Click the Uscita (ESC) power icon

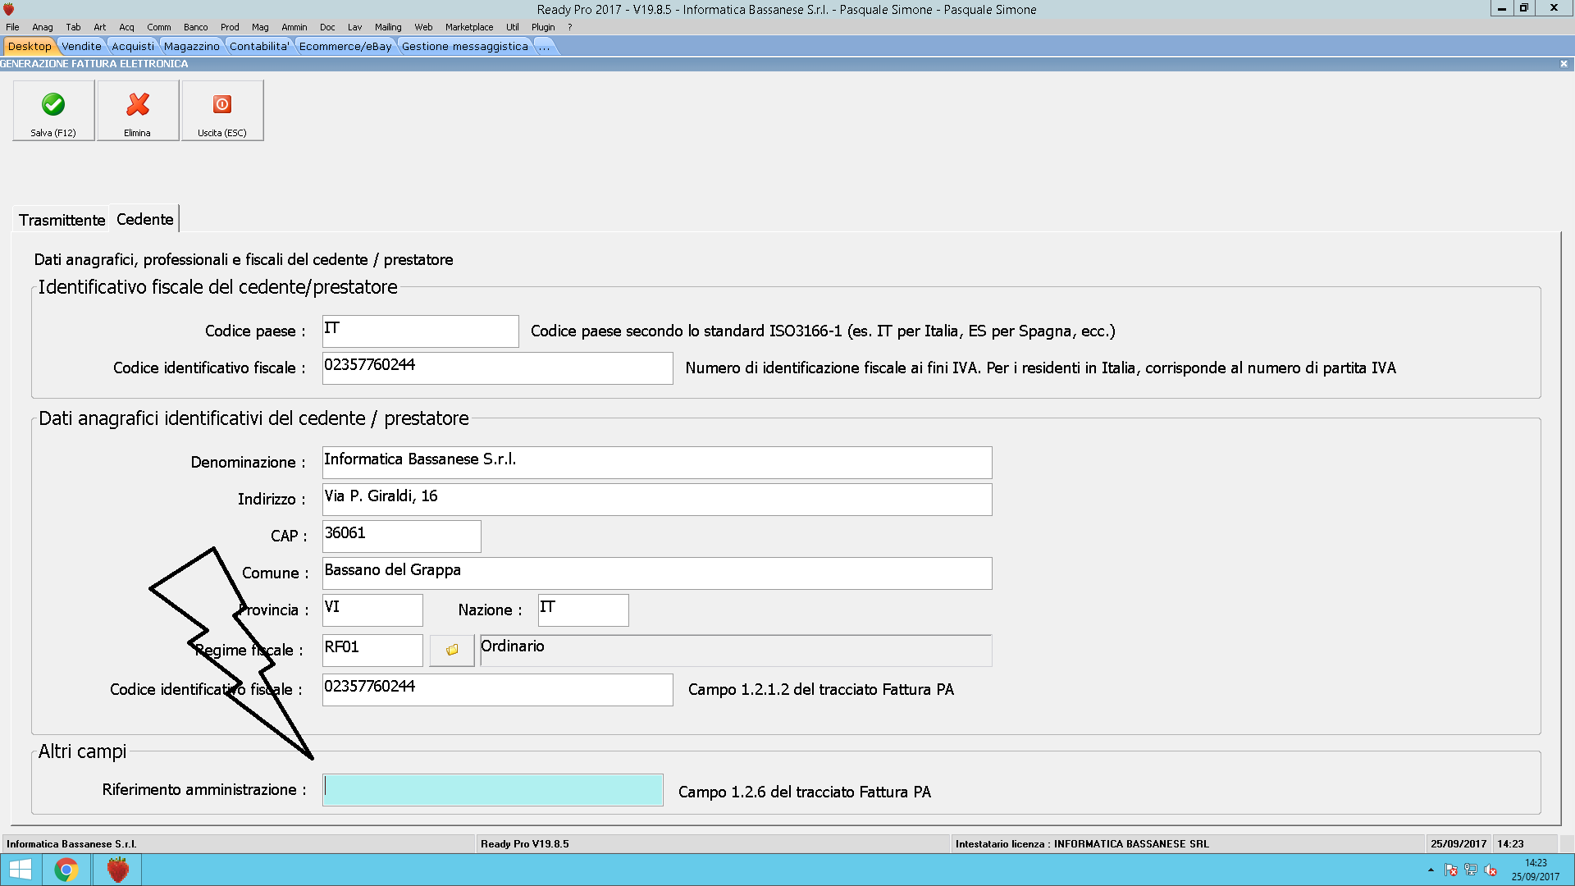coord(222,105)
